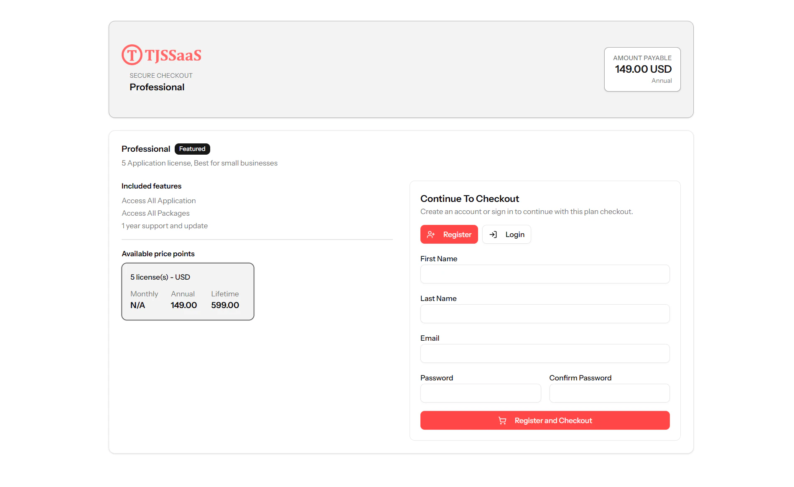The height and width of the screenshot is (487, 794).
Task: Click the login arrow icon beside Login text
Action: pyautogui.click(x=494, y=235)
